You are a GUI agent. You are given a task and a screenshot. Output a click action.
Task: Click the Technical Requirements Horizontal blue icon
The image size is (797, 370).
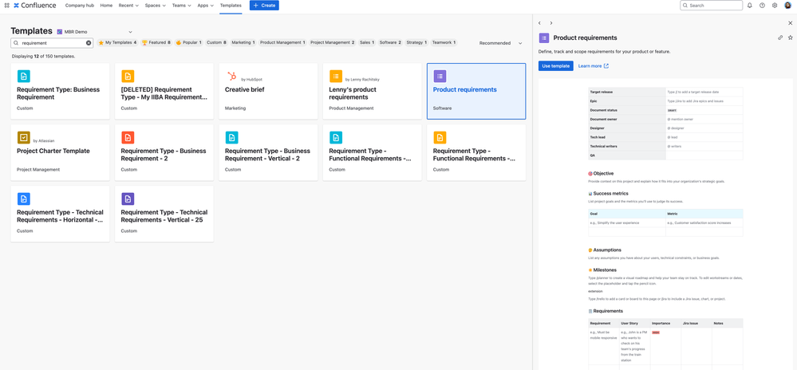click(x=23, y=199)
